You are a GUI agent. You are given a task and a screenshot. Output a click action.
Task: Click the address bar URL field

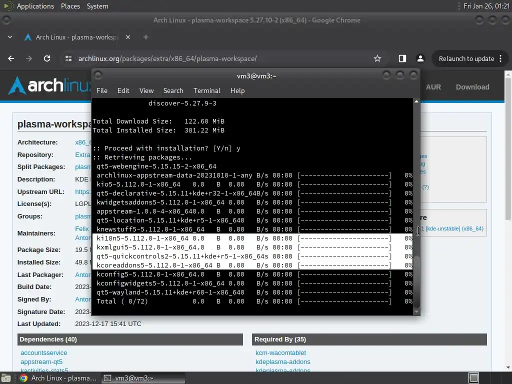tap(215, 59)
